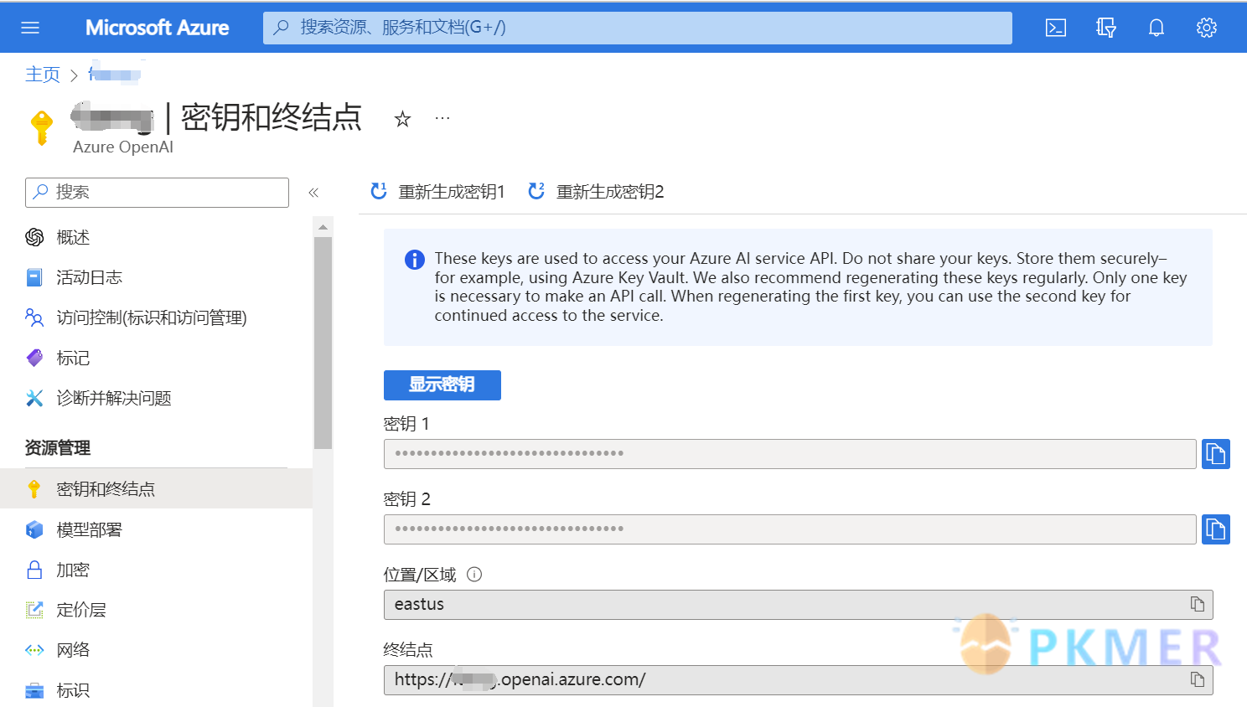The width and height of the screenshot is (1247, 707).
Task: Click the masked 密钥 2 field
Action: click(x=789, y=529)
